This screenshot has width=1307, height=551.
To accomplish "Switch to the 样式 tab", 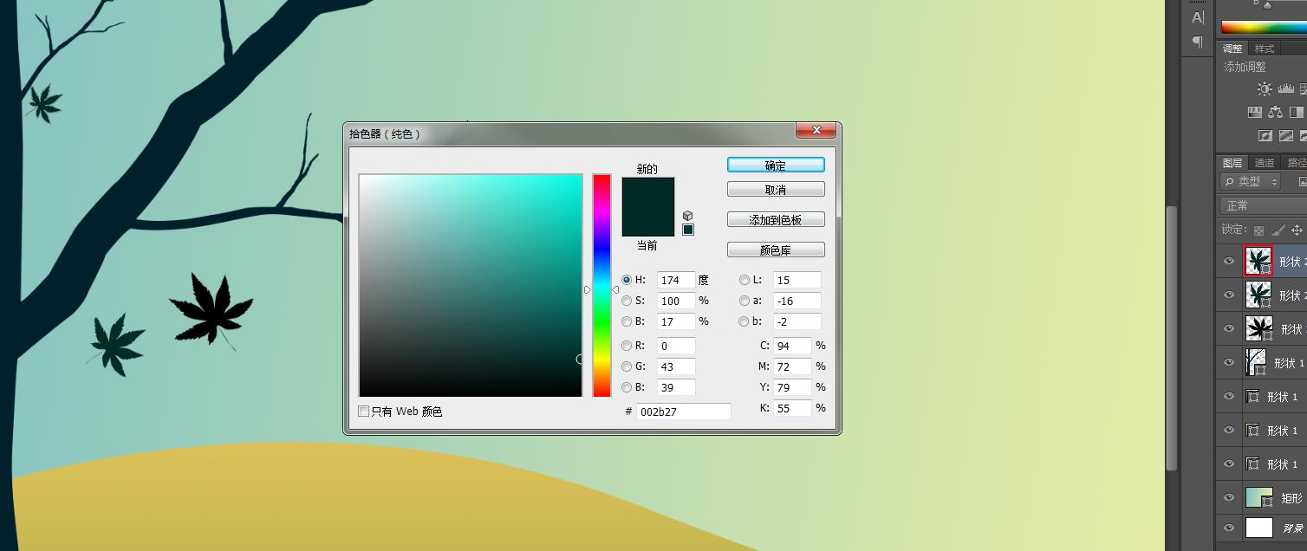I will click(1265, 49).
